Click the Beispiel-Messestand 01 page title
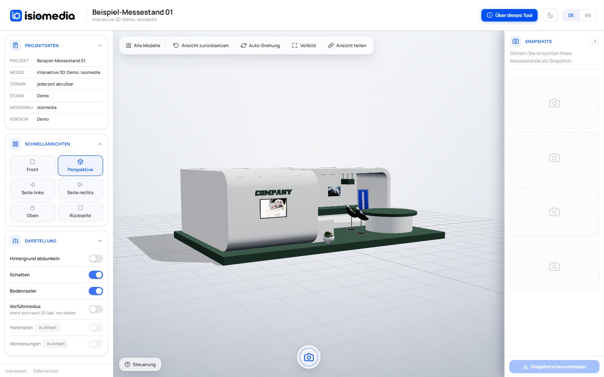This screenshot has width=604, height=377. pyautogui.click(x=133, y=12)
